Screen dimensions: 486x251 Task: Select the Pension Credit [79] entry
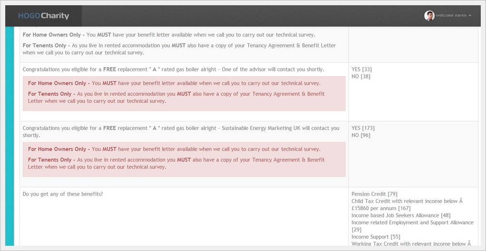click(374, 194)
